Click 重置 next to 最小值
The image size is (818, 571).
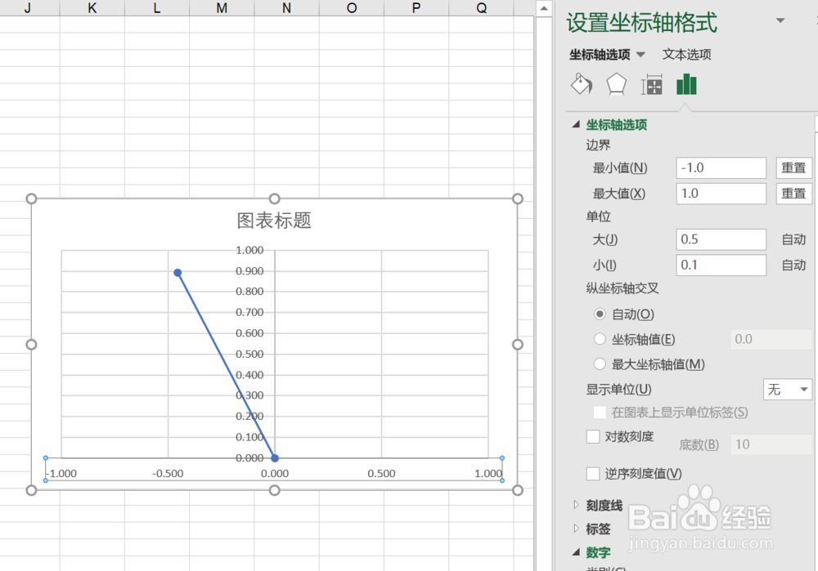(793, 167)
